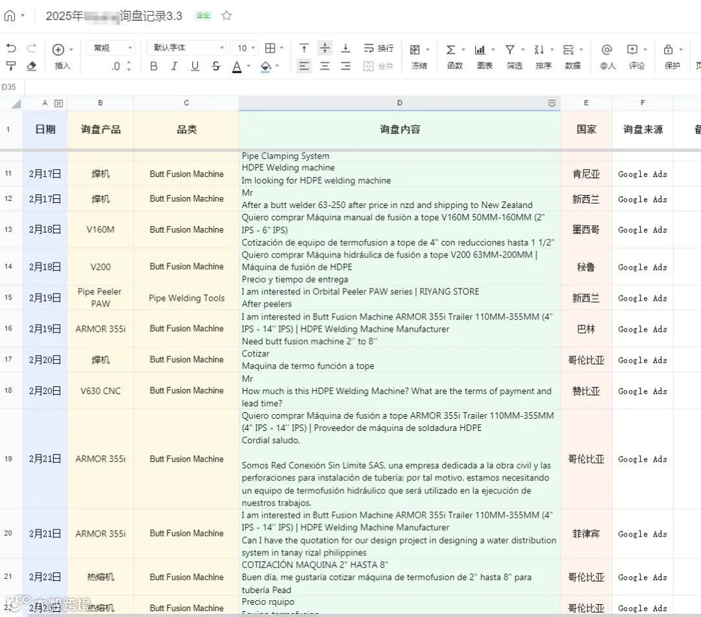Insert a chart with 图表 icon

point(480,49)
